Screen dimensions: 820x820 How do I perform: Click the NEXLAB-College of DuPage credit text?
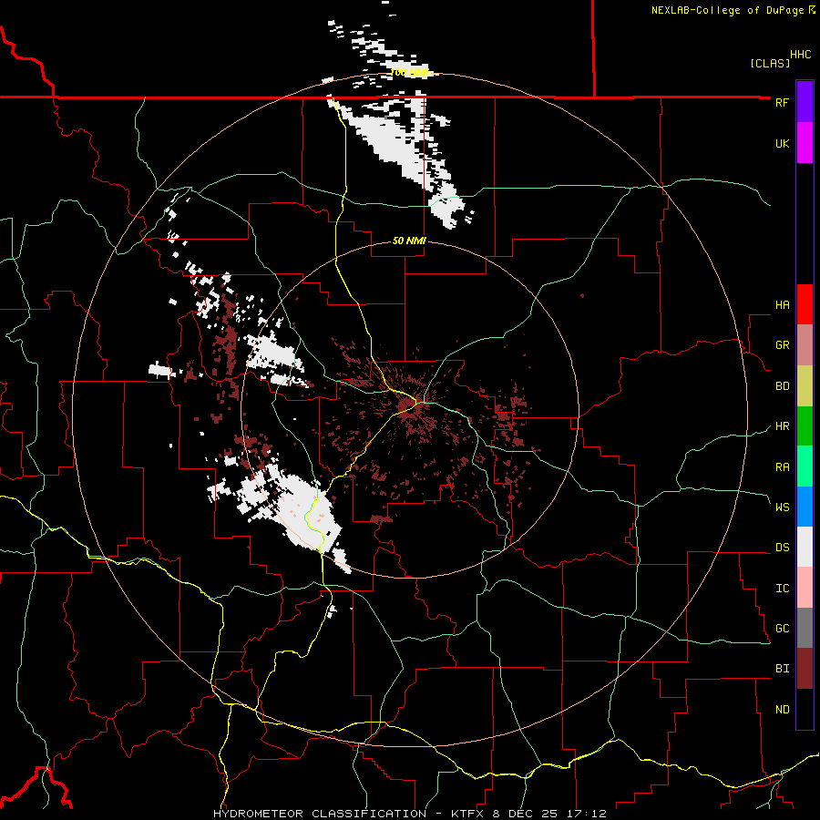click(x=733, y=10)
